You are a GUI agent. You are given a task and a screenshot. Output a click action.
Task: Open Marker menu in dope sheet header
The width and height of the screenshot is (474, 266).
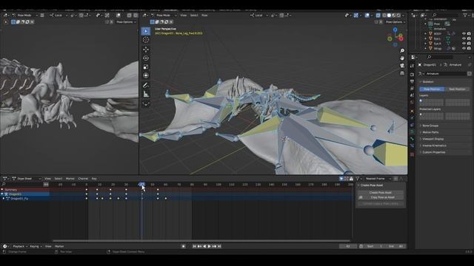point(70,179)
